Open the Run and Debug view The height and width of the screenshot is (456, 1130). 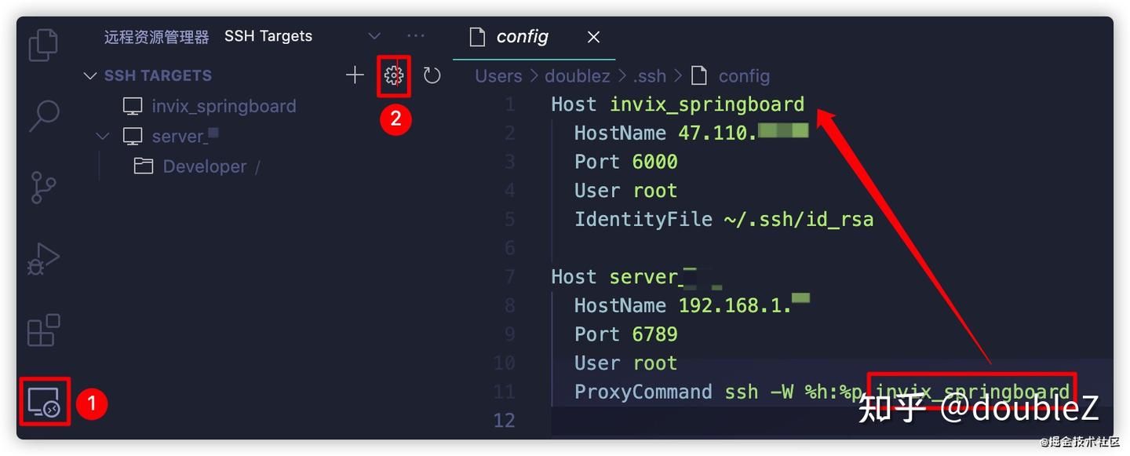(x=43, y=259)
